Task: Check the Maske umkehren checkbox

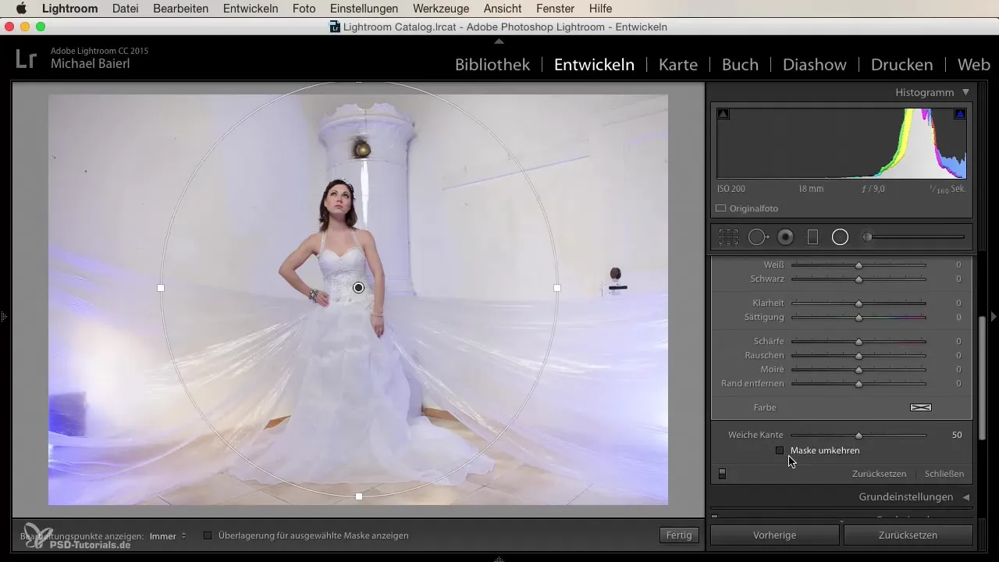Action: click(x=779, y=450)
